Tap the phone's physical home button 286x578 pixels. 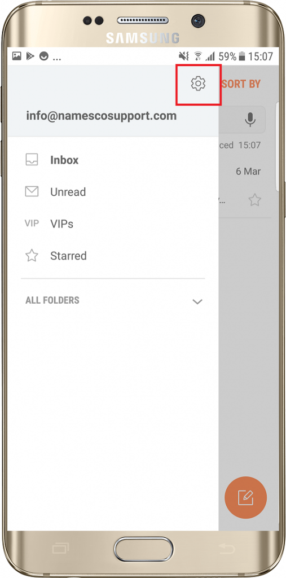click(x=143, y=549)
